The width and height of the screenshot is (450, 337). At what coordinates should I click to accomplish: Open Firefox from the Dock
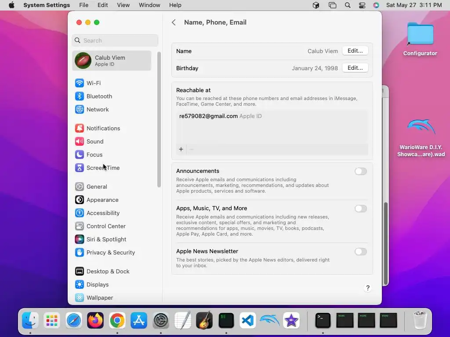pos(95,320)
